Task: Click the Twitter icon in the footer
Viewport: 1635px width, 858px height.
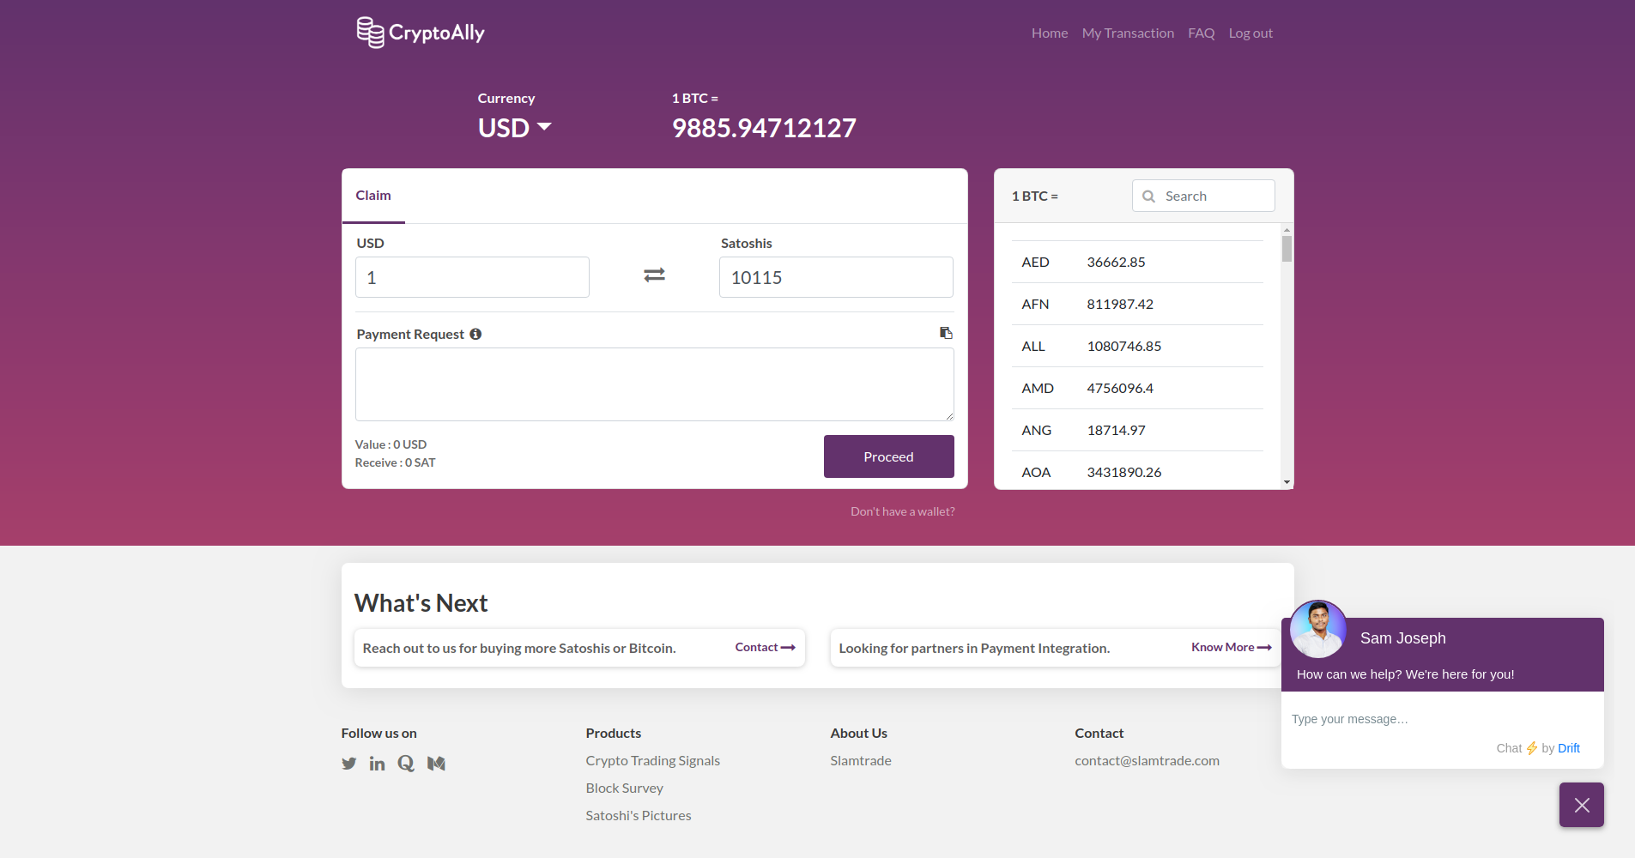Action: pyautogui.click(x=348, y=763)
